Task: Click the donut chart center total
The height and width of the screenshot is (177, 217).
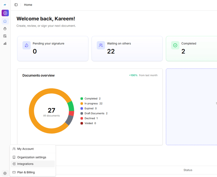Action: (51, 111)
